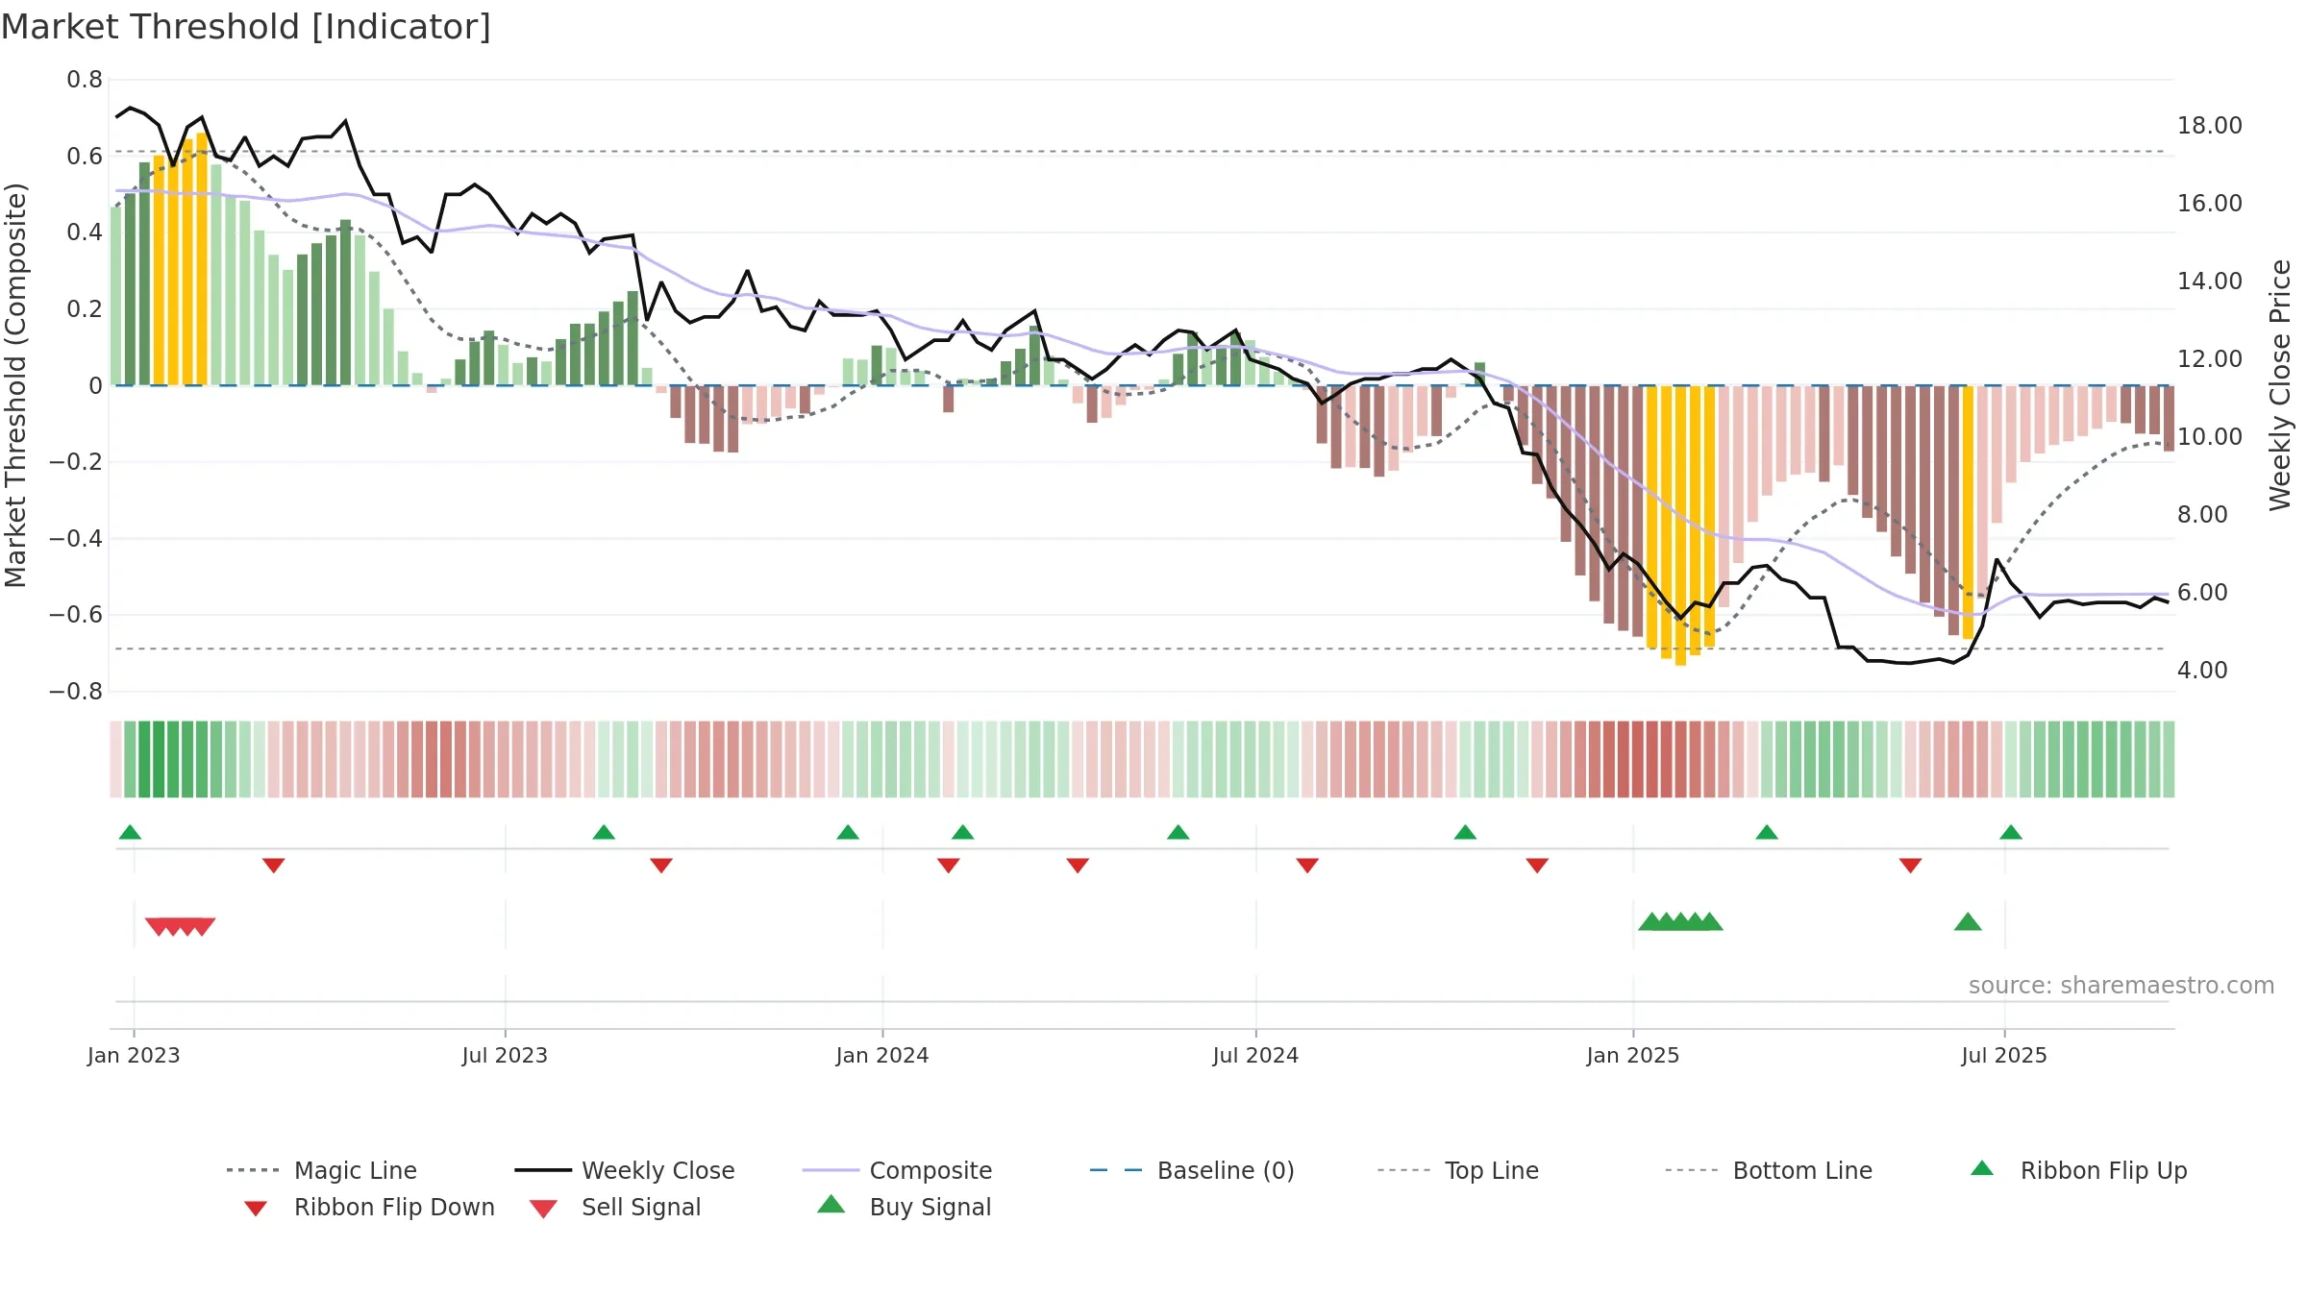2307x1297 pixels.
Task: Click the ribbon flip up marker in August 2023
Action: click(x=604, y=832)
